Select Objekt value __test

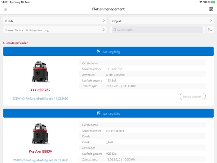[109, 142]
